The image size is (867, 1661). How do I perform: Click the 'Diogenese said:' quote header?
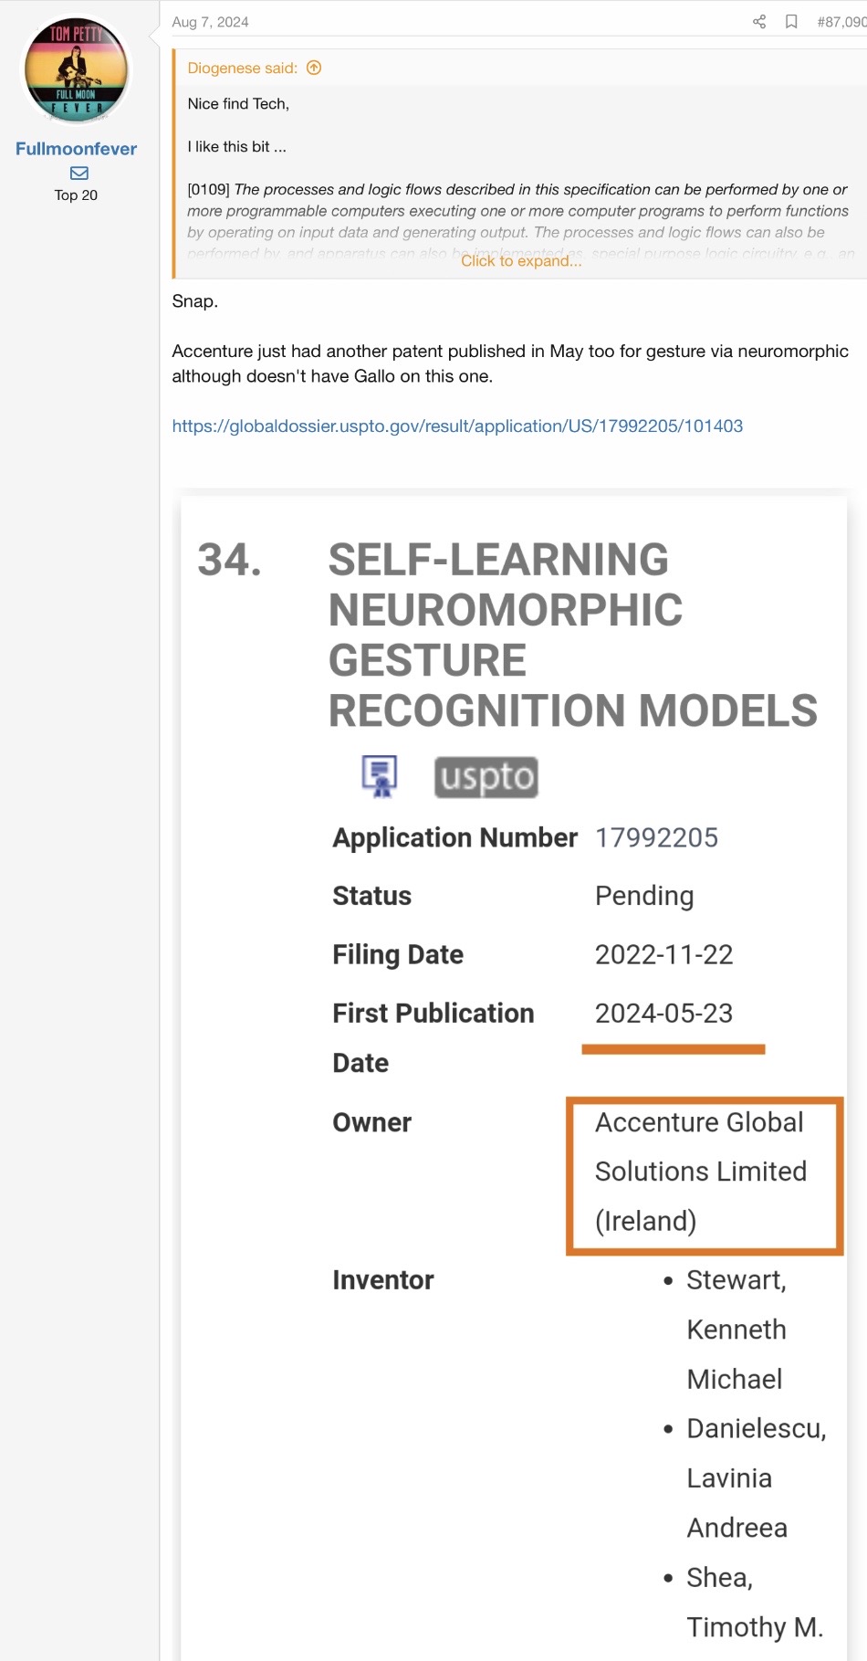[x=243, y=68]
